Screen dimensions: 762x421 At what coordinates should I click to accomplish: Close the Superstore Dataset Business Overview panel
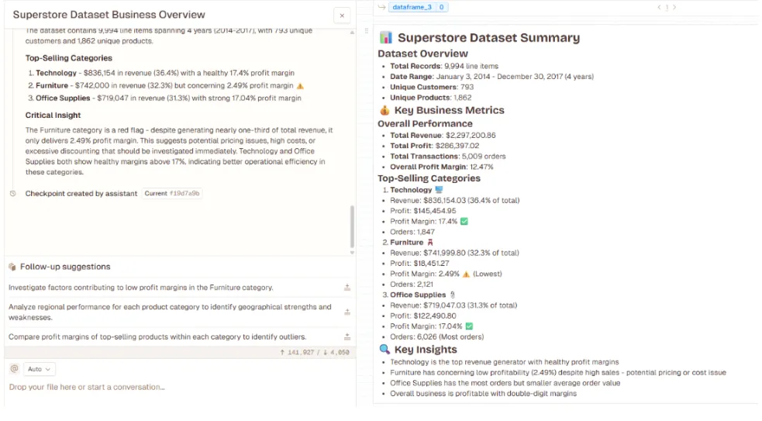342,15
